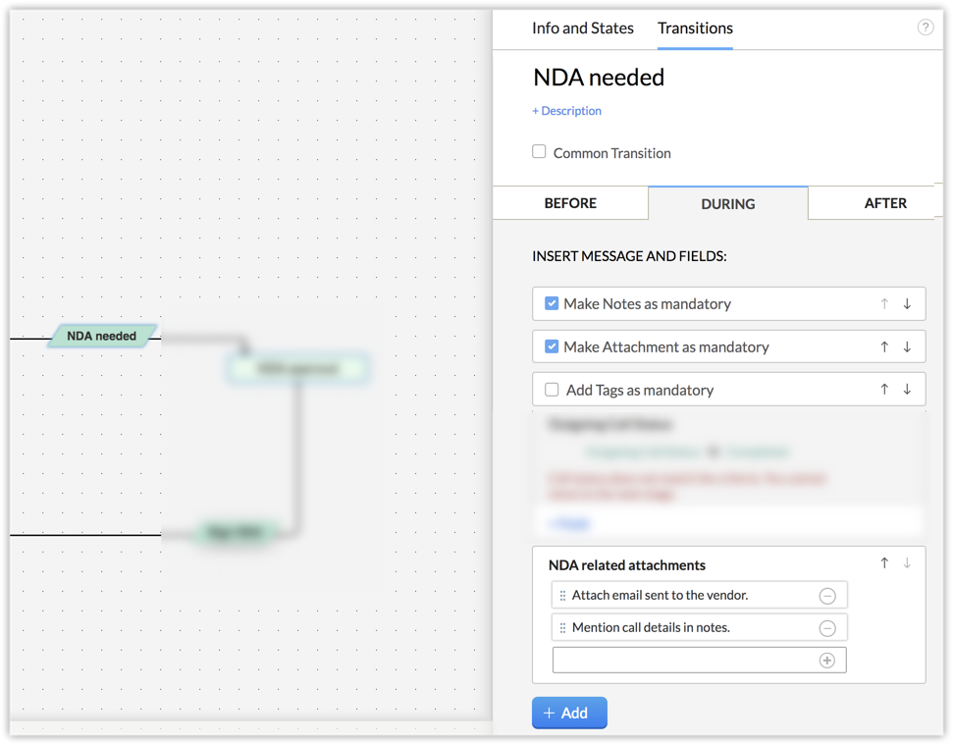The height and width of the screenshot is (745, 953).
Task: Move NDA related attachments section up
Action: point(884,563)
